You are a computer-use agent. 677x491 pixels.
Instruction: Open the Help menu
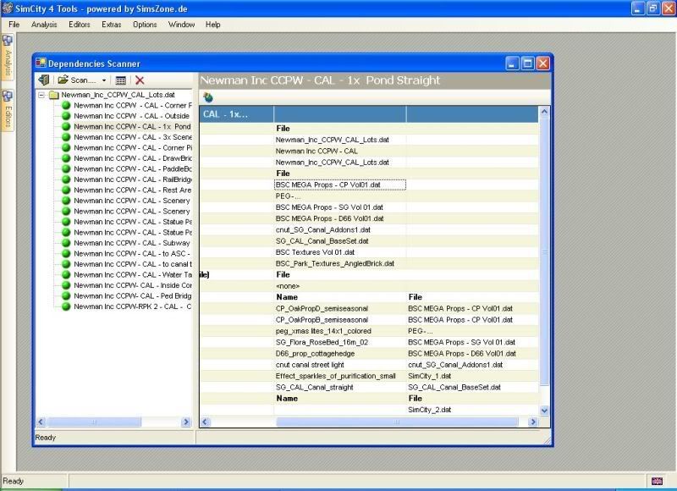tap(213, 25)
